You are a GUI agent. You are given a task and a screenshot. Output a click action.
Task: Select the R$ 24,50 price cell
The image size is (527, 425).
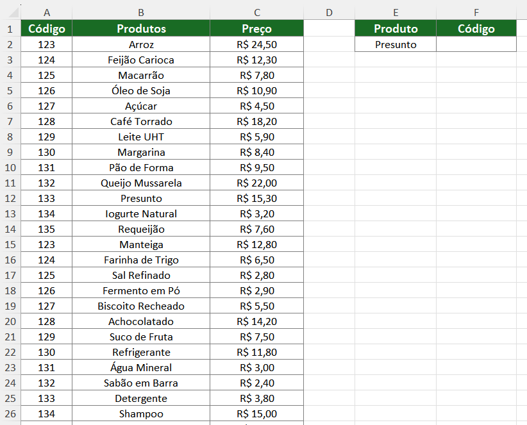click(x=256, y=45)
